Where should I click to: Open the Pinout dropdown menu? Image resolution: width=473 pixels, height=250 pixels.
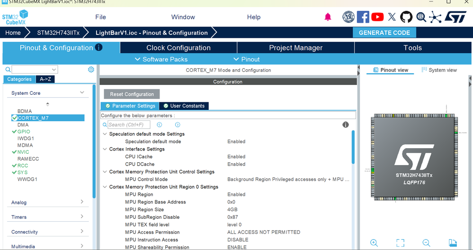[247, 59]
